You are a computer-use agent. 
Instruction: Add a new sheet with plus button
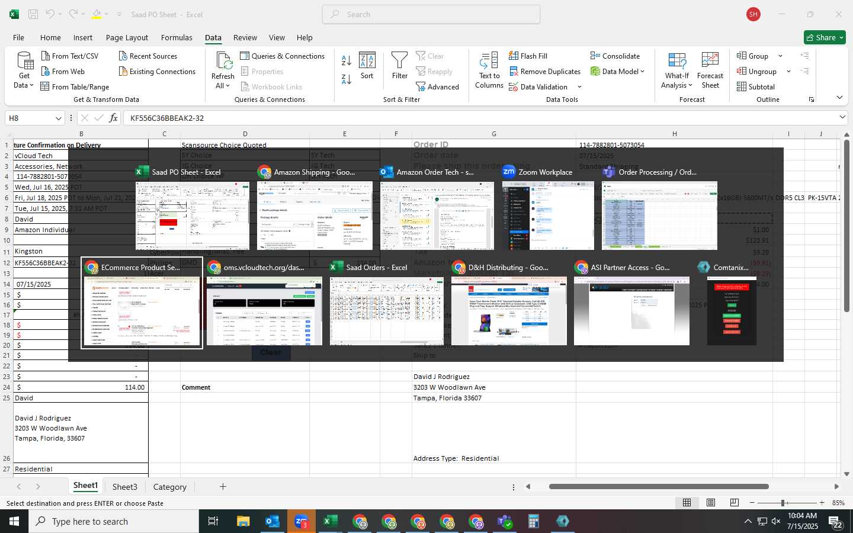pos(223,487)
